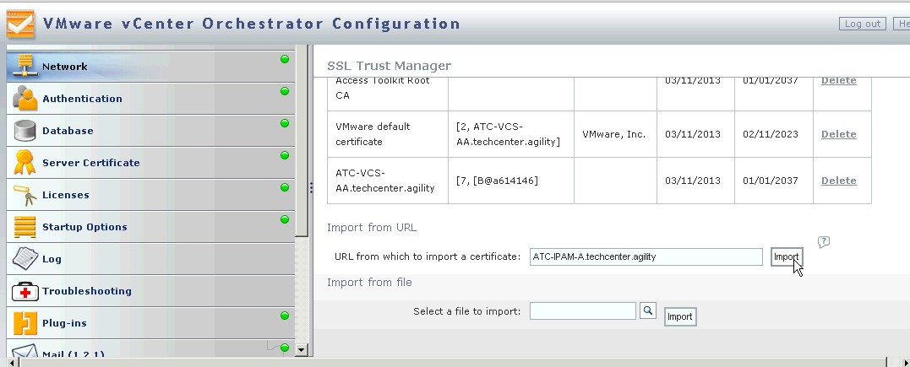Image resolution: width=910 pixels, height=367 pixels.
Task: Click the Log notepad icon
Action: click(25, 259)
